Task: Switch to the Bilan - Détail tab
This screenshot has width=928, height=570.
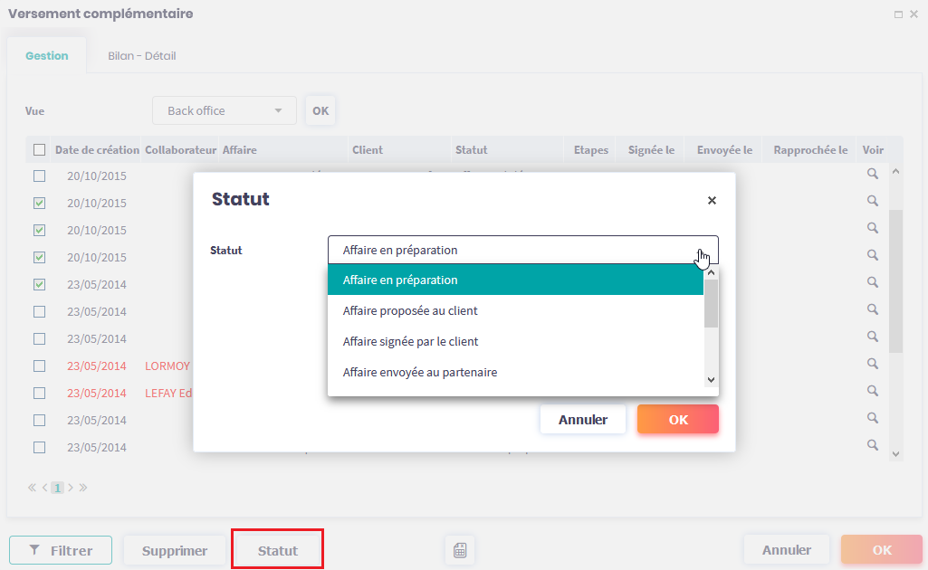Action: click(141, 56)
